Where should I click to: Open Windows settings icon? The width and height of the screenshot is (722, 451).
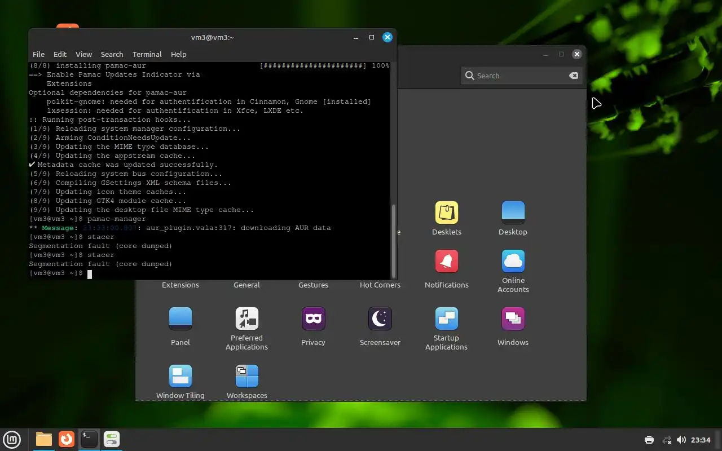click(x=513, y=326)
